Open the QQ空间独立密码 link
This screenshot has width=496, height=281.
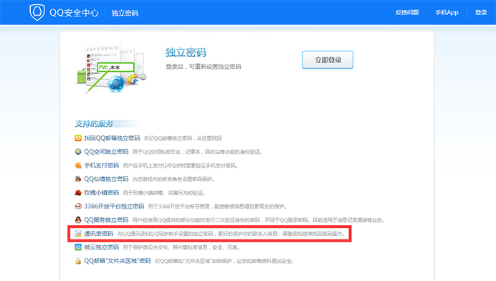pos(106,151)
